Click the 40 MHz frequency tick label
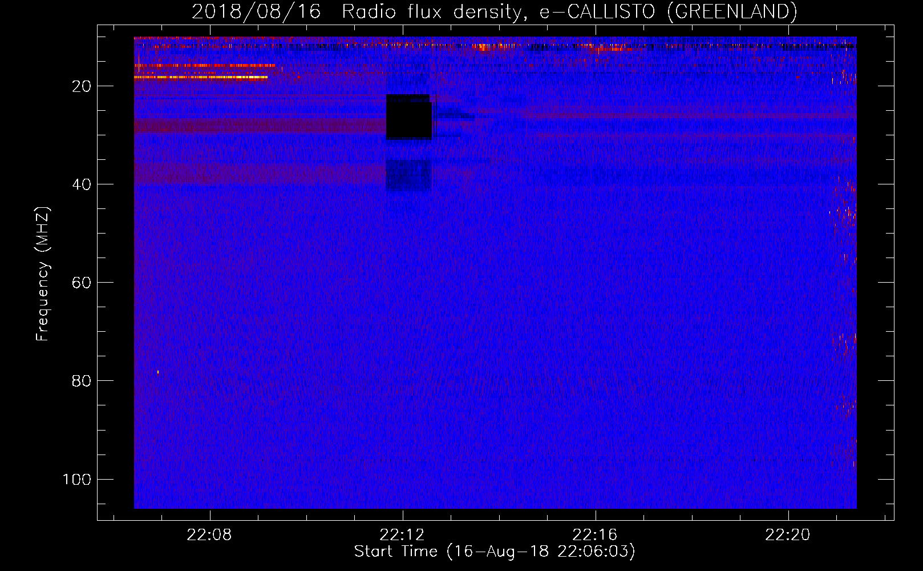The width and height of the screenshot is (923, 571). (x=82, y=184)
